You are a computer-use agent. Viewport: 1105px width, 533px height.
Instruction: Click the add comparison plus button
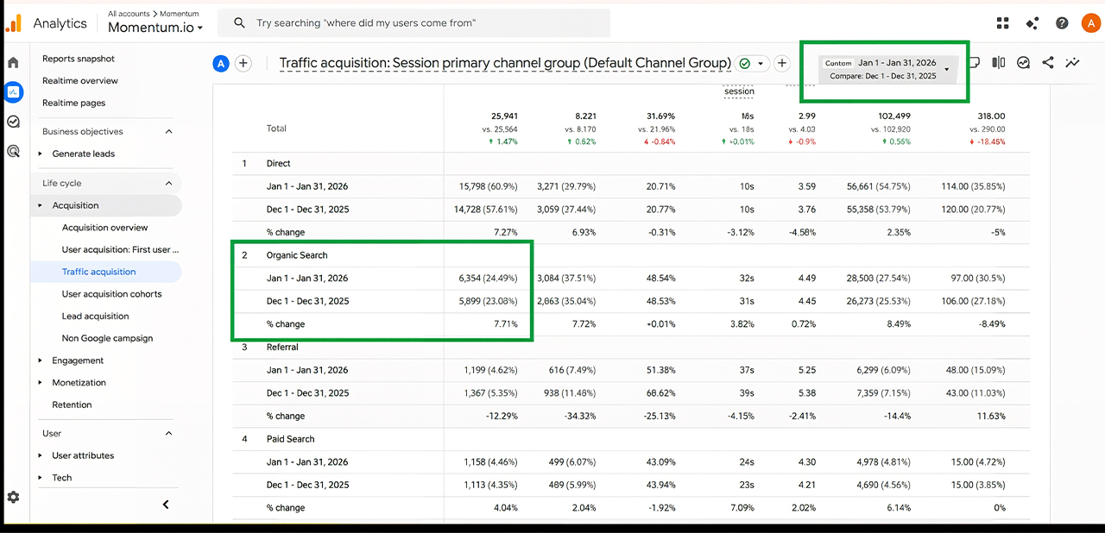243,63
